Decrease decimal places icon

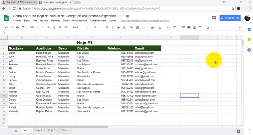pyautogui.click(x=54, y=27)
